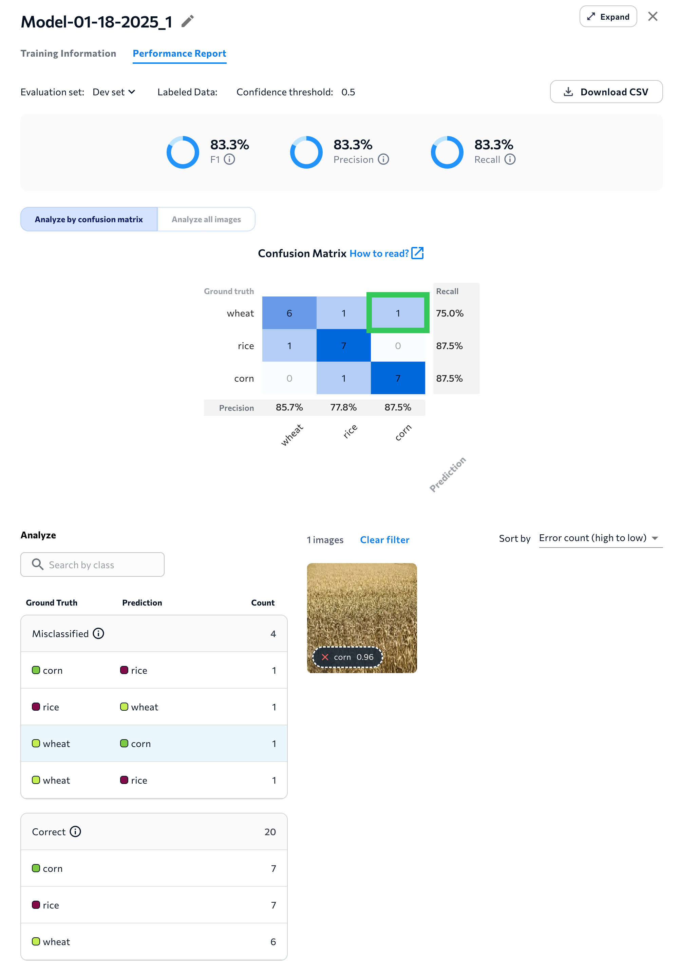Switch to the Analyze all images view
The width and height of the screenshot is (680, 977).
[206, 219]
